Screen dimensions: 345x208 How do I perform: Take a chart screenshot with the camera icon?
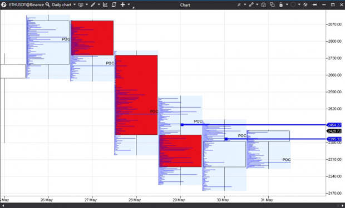pos(263,4)
